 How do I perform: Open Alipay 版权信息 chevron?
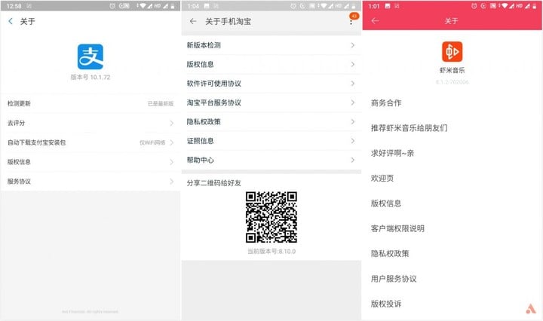171,162
